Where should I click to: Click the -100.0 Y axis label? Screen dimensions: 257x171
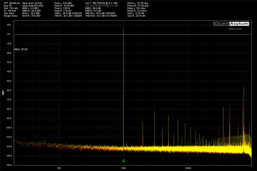pyautogui.click(x=8, y=128)
